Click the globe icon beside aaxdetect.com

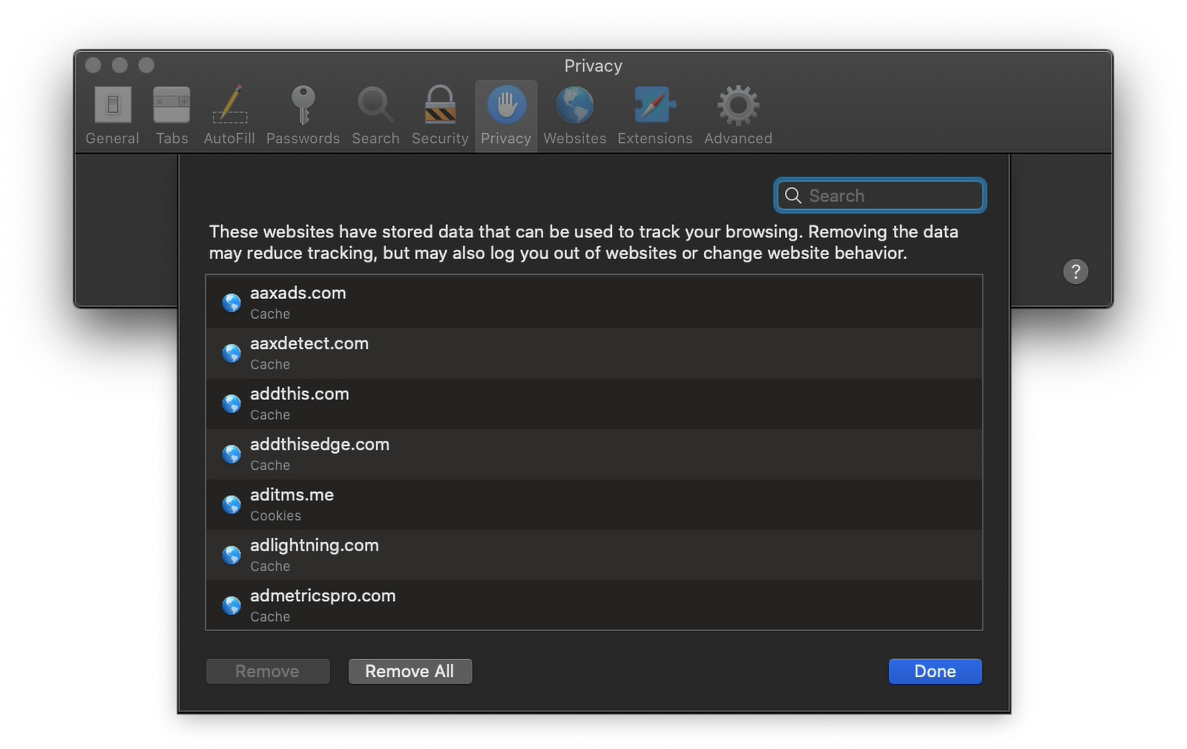point(231,353)
